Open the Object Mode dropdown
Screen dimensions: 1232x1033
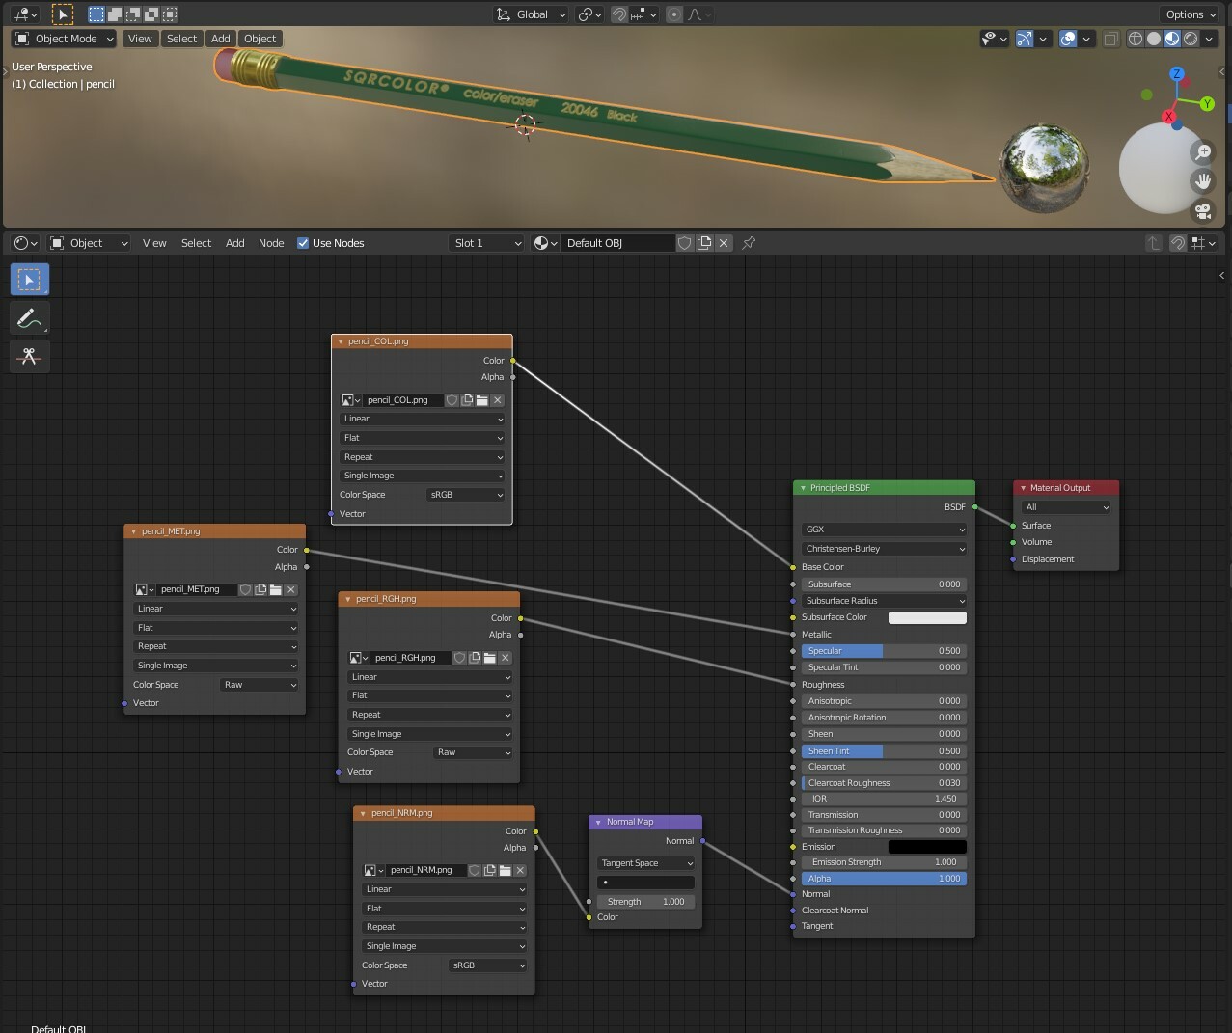[x=65, y=39]
